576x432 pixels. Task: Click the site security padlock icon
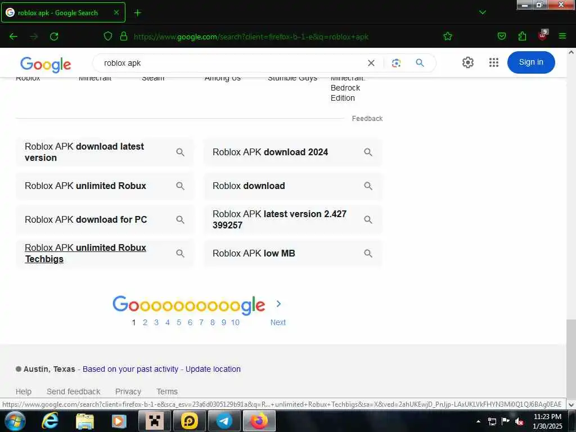pyautogui.click(x=124, y=36)
